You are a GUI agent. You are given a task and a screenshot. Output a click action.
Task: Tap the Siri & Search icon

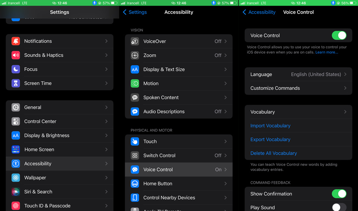16,192
